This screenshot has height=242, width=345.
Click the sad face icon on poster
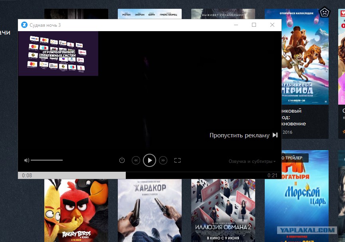point(324,12)
